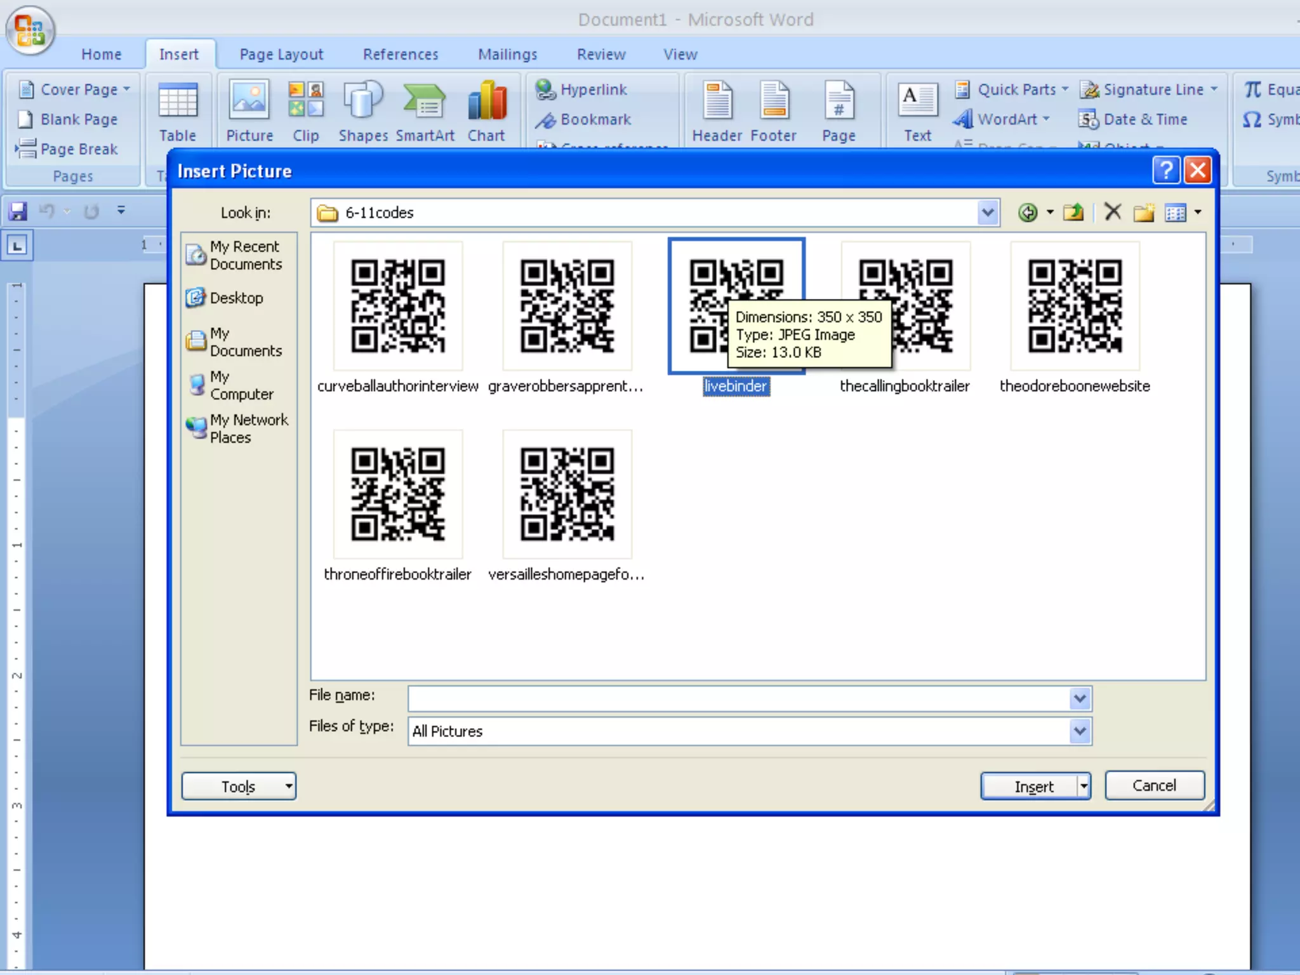Viewport: 1300px width, 975px height.
Task: Click the Create New Folder icon
Action: point(1144,213)
